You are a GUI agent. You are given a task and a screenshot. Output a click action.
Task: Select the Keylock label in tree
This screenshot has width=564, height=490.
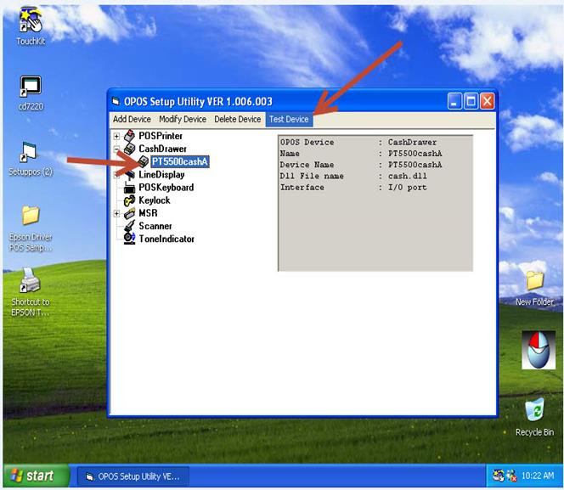click(x=155, y=200)
